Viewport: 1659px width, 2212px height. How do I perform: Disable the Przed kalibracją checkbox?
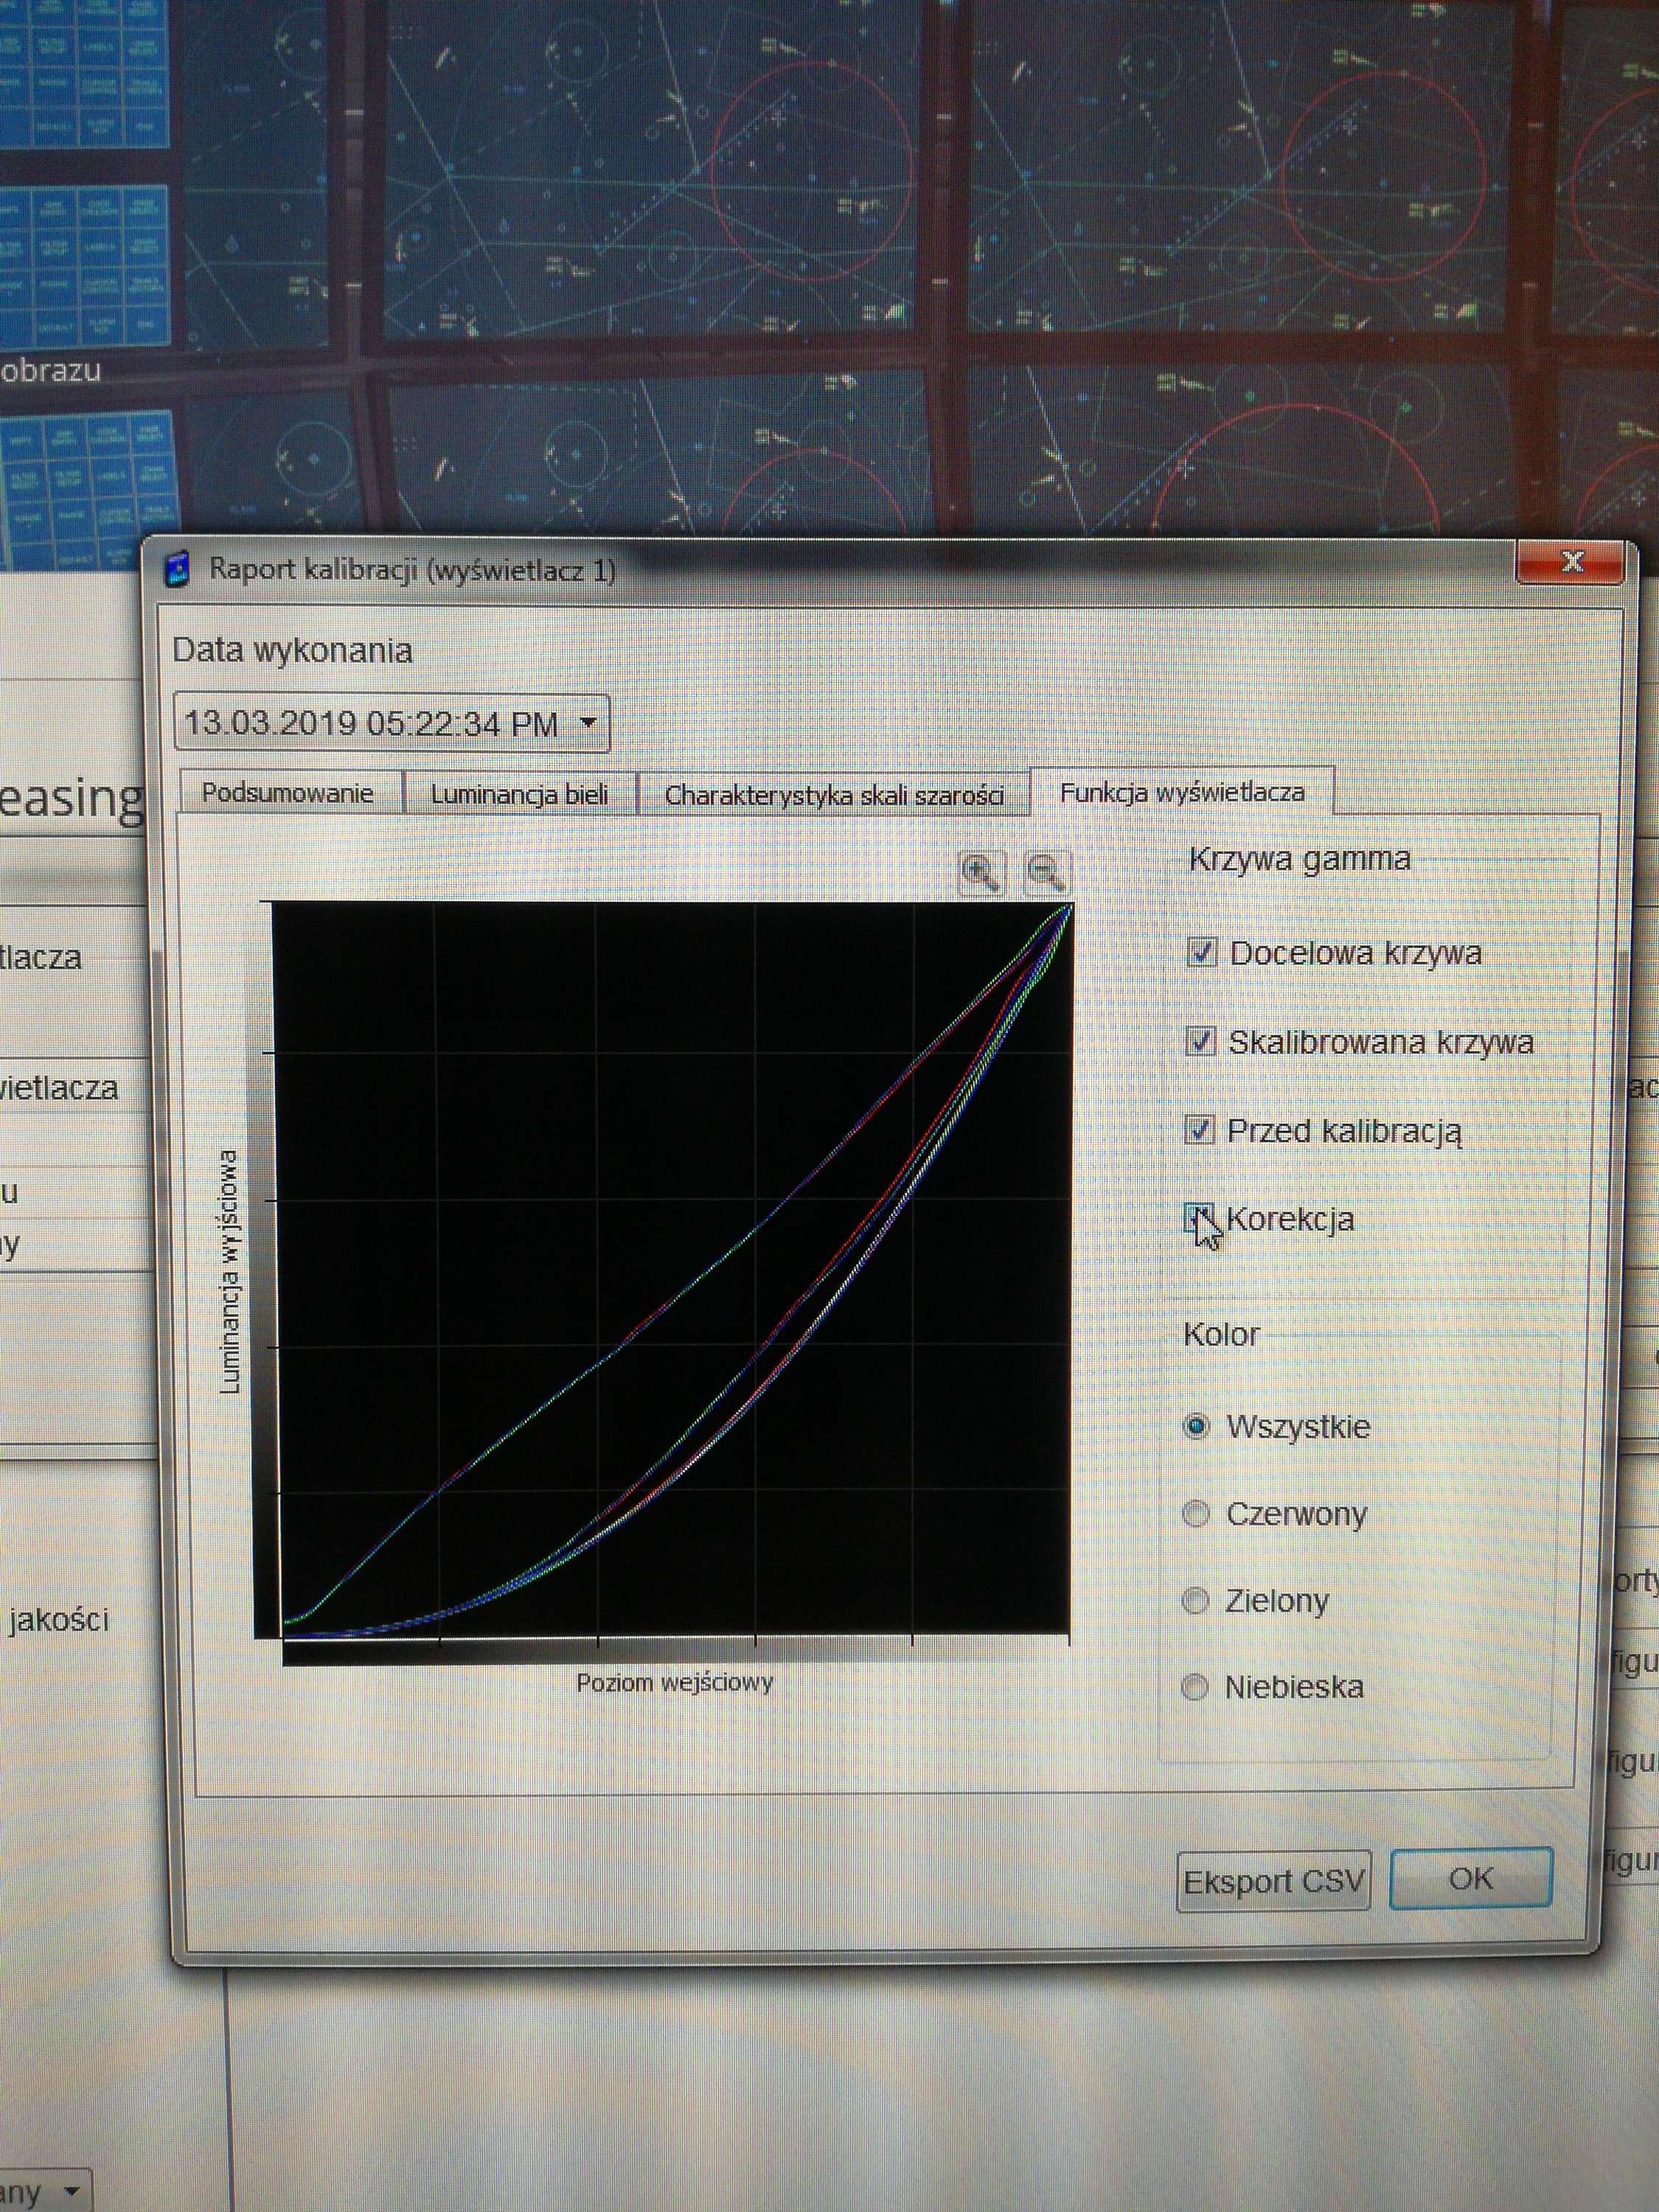pos(1199,1130)
